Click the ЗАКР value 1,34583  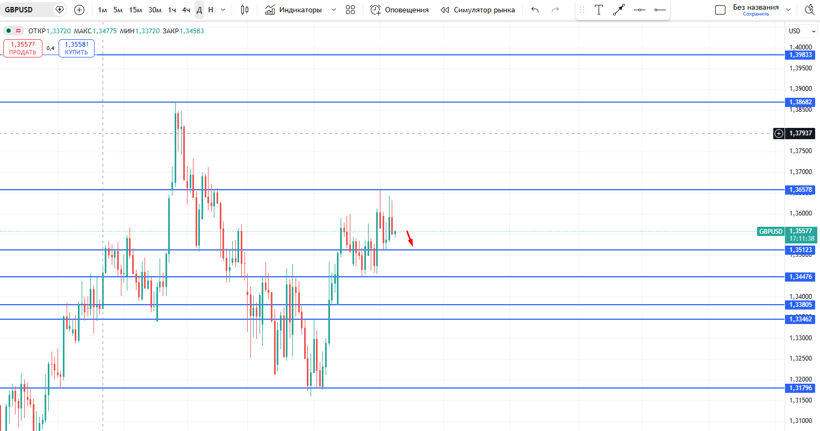tap(191, 31)
